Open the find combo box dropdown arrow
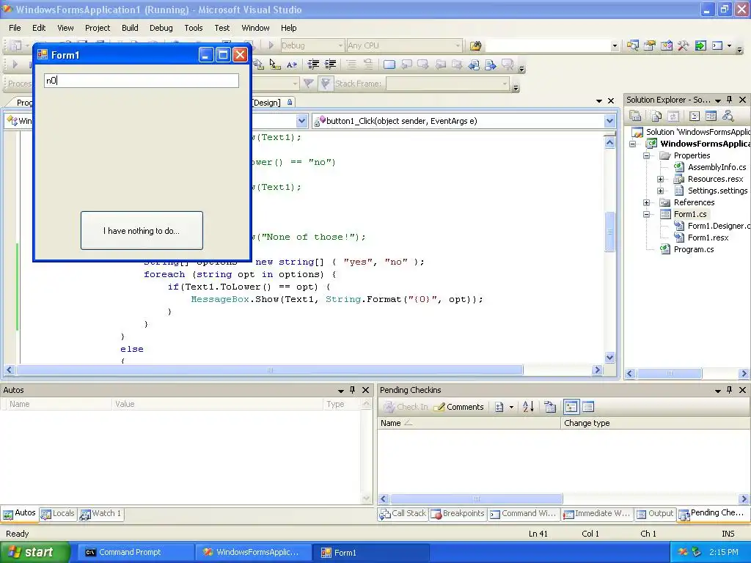This screenshot has width=751, height=563. click(615, 46)
